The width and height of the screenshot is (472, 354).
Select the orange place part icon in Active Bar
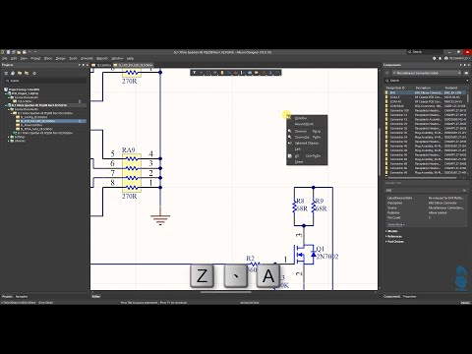tap(222, 73)
